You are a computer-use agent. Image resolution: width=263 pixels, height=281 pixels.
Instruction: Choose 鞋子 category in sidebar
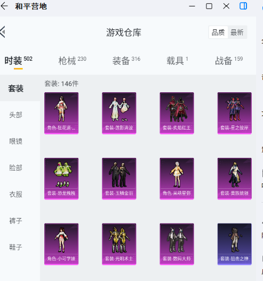(x=16, y=247)
